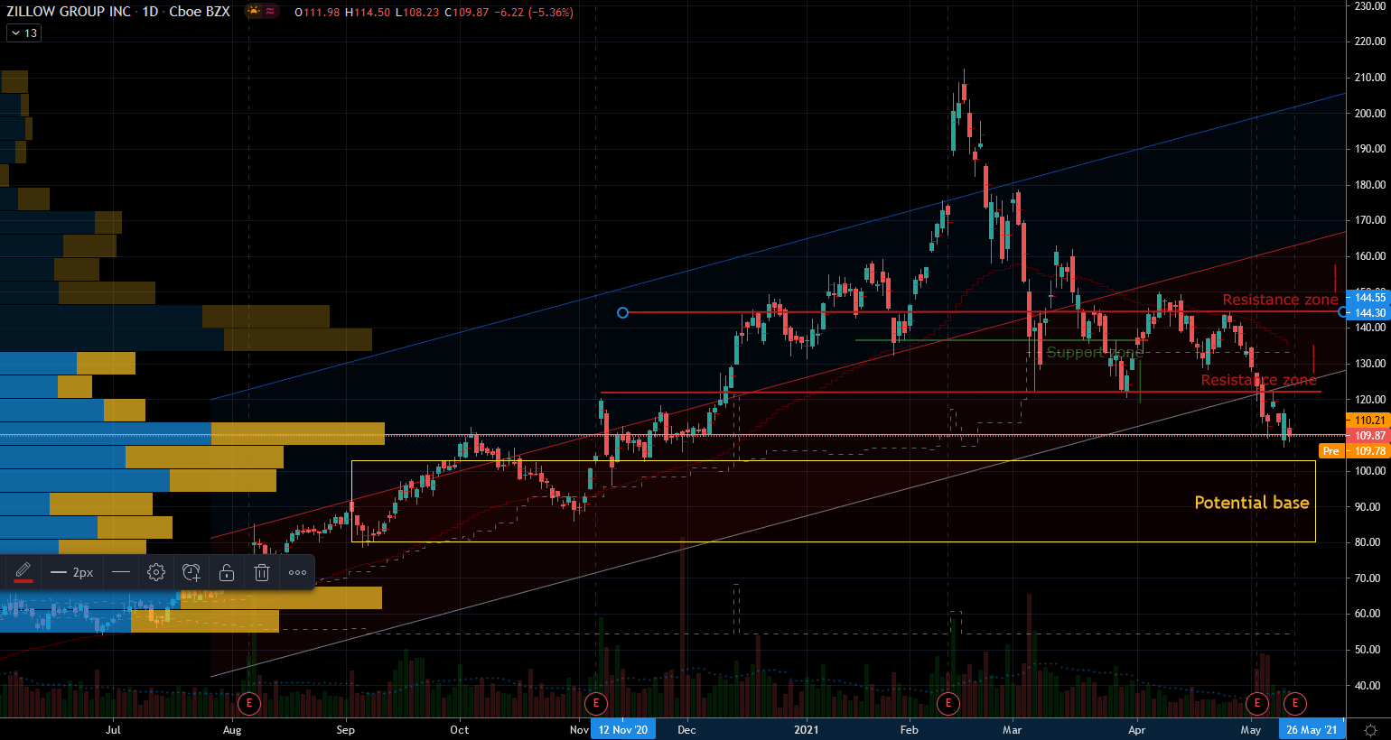1391x740 pixels.
Task: Click the C109.87 close value in header
Action: click(x=468, y=12)
